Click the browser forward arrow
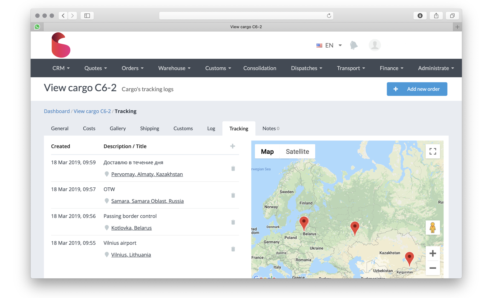Image resolution: width=492 pixels, height=298 pixels. (x=73, y=16)
